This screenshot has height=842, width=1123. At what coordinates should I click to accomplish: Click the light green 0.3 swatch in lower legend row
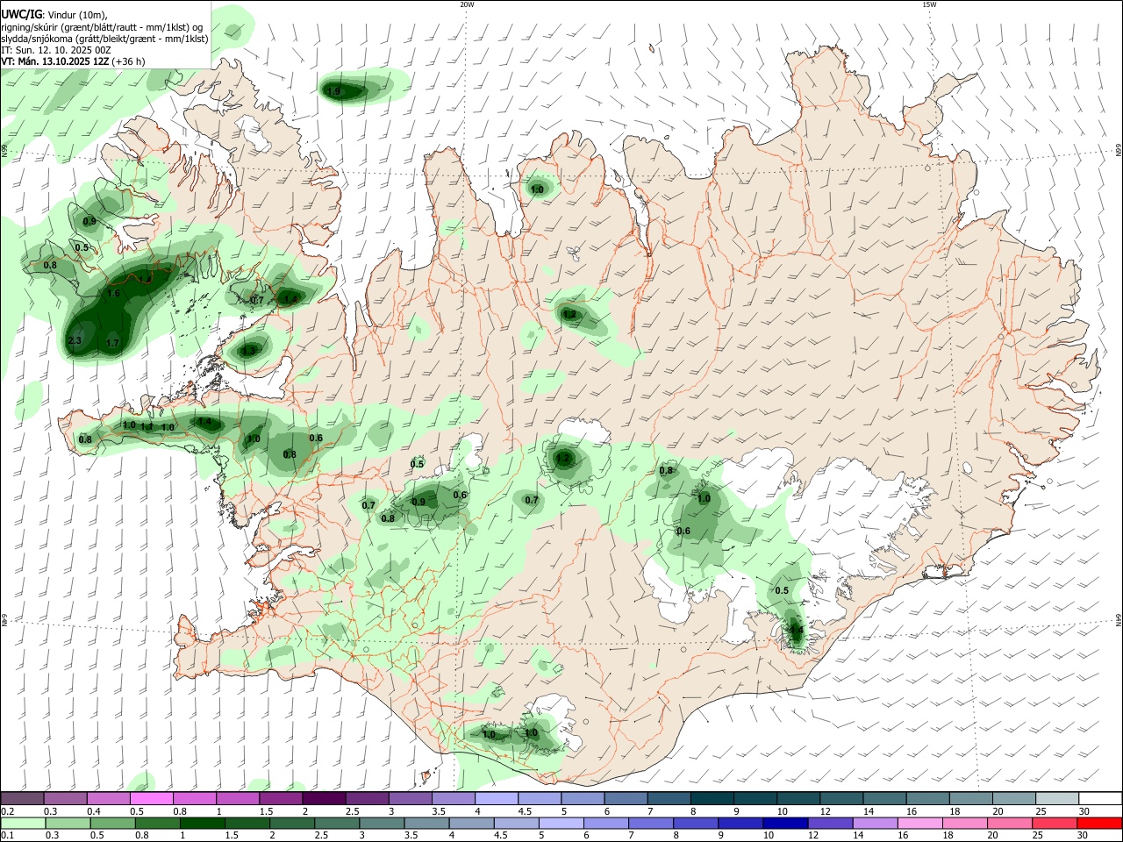(x=68, y=823)
